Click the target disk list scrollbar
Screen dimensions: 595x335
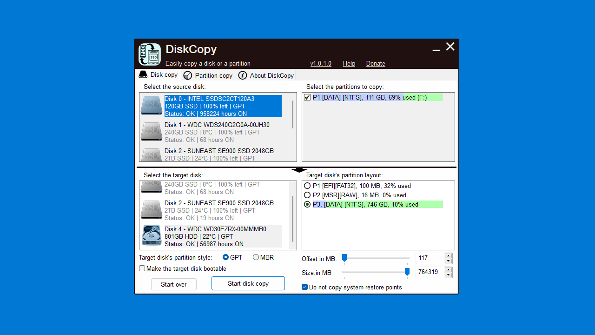[x=293, y=219]
